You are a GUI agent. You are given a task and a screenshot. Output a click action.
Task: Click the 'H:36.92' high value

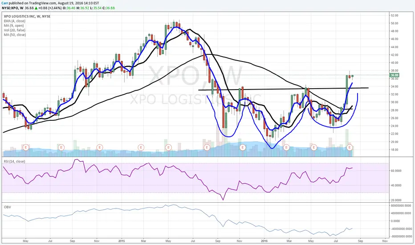(82, 8)
